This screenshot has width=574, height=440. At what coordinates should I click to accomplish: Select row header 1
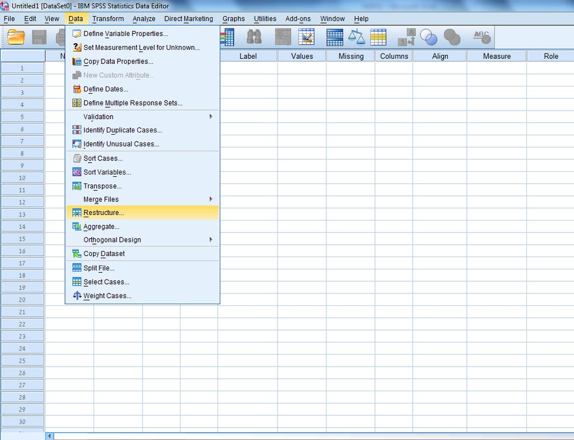point(22,68)
